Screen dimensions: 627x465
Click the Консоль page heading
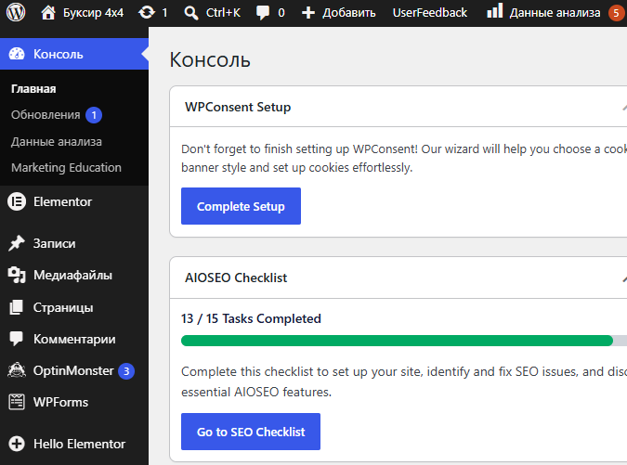point(210,60)
